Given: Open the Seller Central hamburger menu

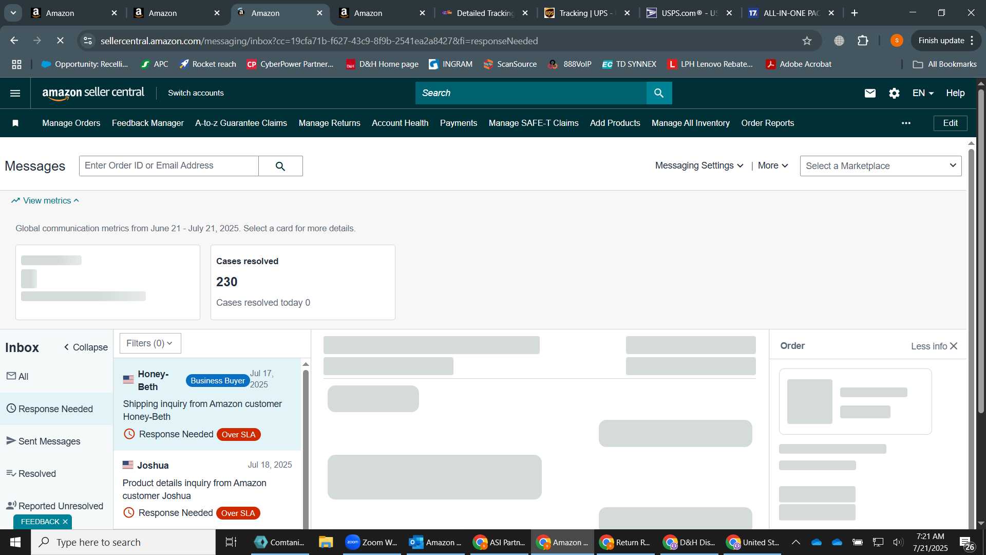Looking at the screenshot, I should (x=15, y=93).
